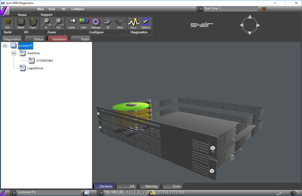Select the Diagnostics panel tab
The width and height of the screenshot is (302, 196).
(12, 39)
